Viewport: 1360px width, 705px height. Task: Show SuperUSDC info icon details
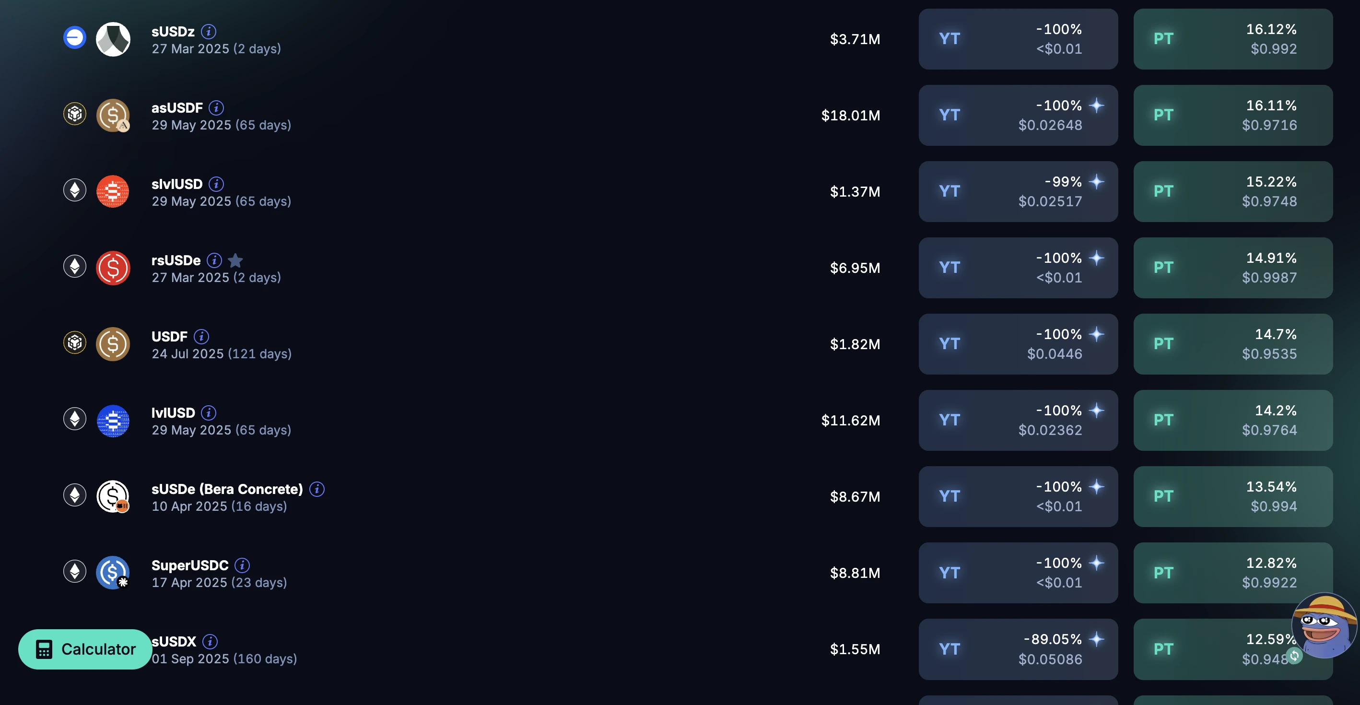(x=242, y=565)
